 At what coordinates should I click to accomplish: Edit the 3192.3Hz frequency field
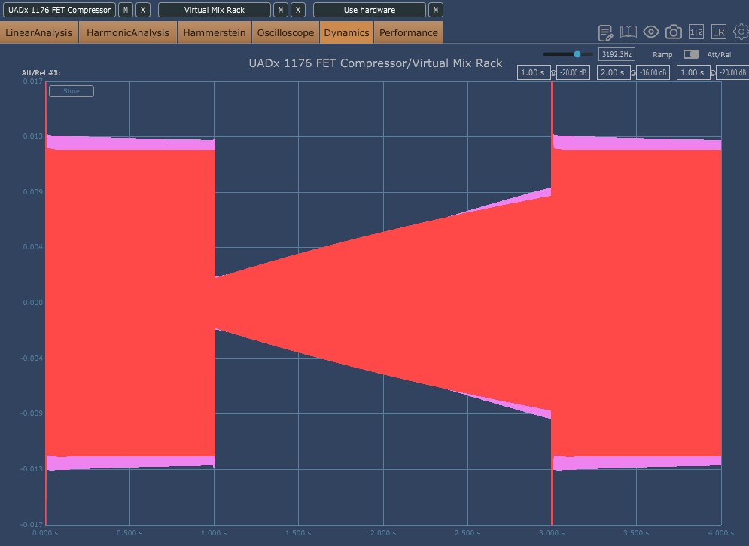click(x=617, y=54)
